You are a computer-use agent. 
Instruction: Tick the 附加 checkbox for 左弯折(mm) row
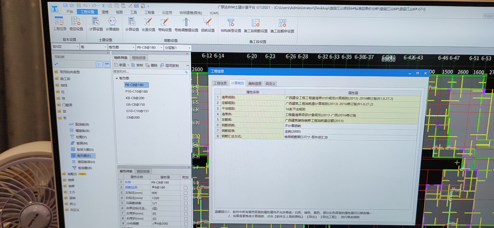186,214
